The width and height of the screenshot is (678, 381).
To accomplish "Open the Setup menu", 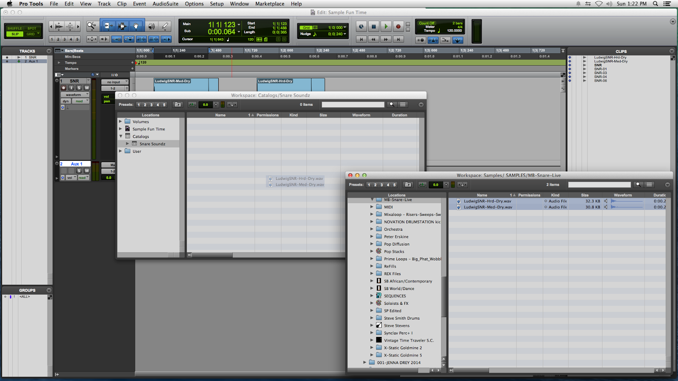I will pos(217,4).
